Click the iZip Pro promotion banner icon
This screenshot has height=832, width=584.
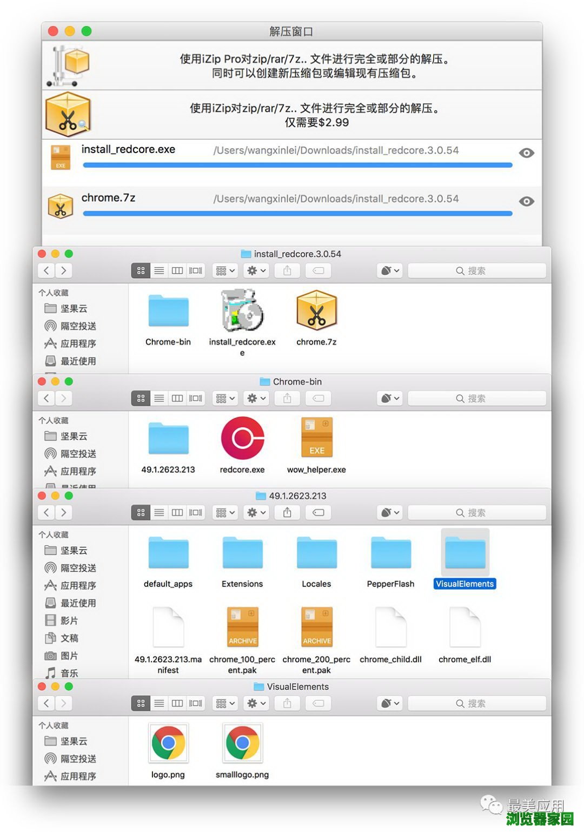tap(69, 65)
